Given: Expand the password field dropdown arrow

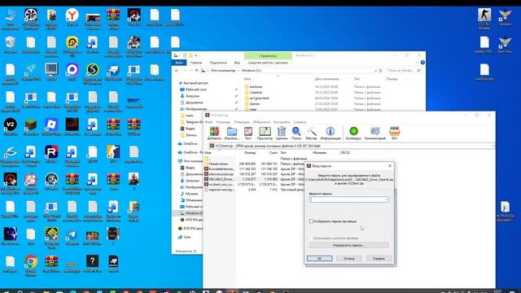Looking at the screenshot, I should coord(387,199).
